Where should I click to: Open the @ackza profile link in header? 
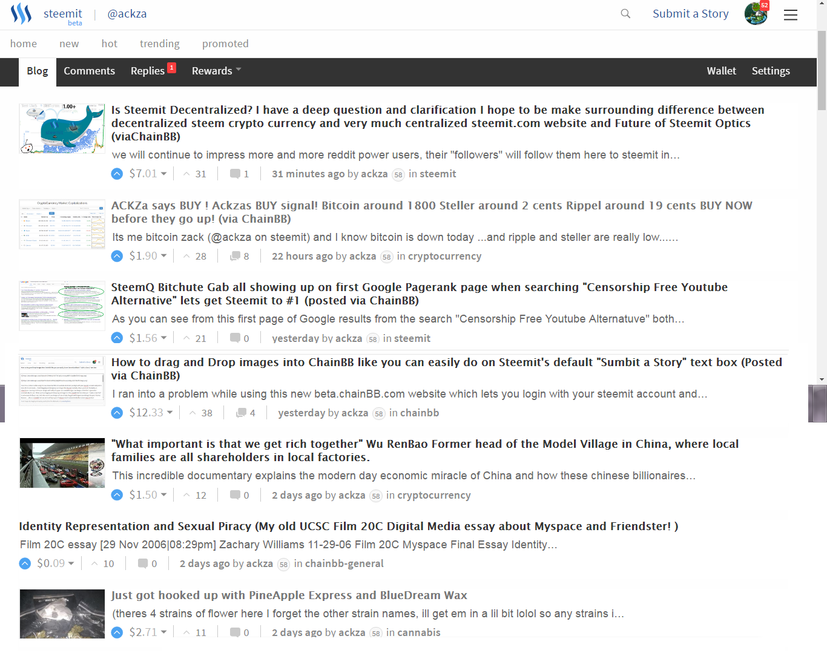coord(127,14)
